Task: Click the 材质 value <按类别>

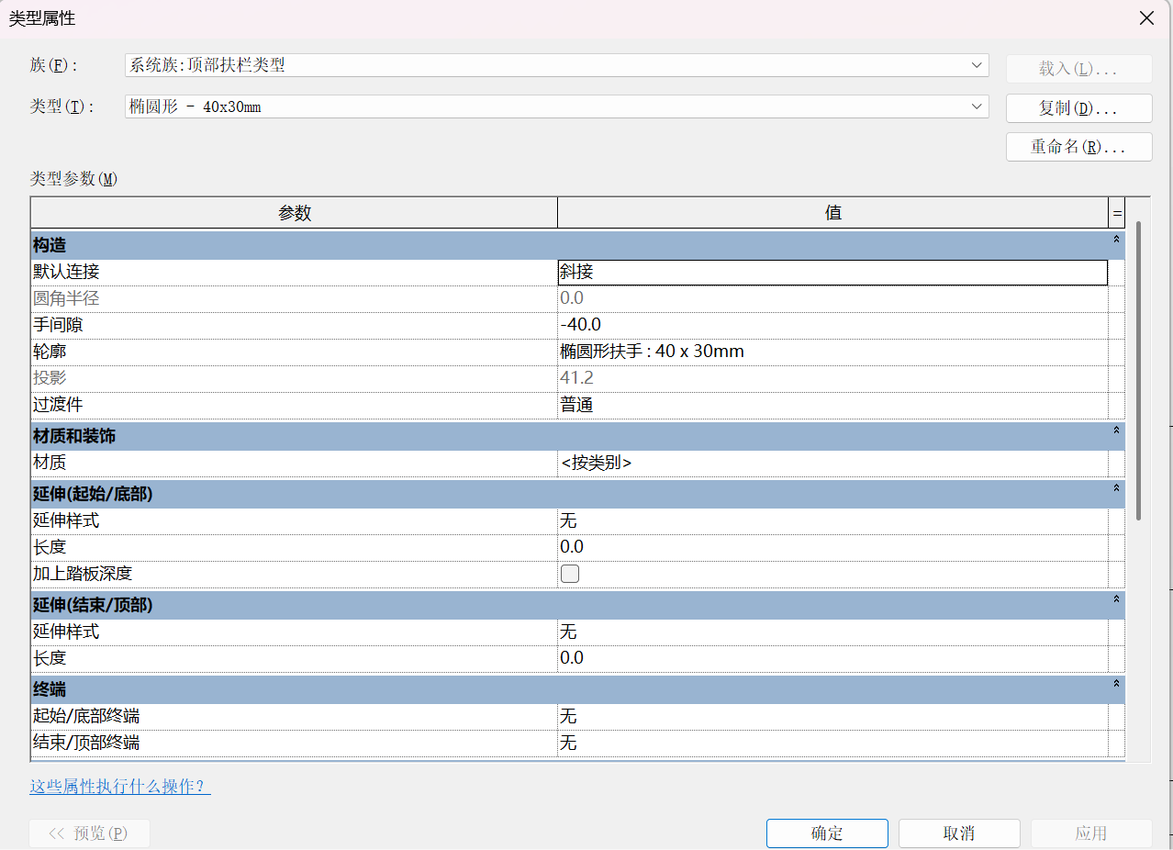Action: tap(832, 464)
